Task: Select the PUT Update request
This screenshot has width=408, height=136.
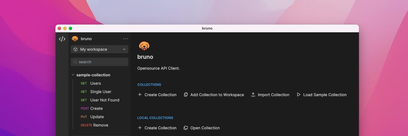Action: point(97,117)
